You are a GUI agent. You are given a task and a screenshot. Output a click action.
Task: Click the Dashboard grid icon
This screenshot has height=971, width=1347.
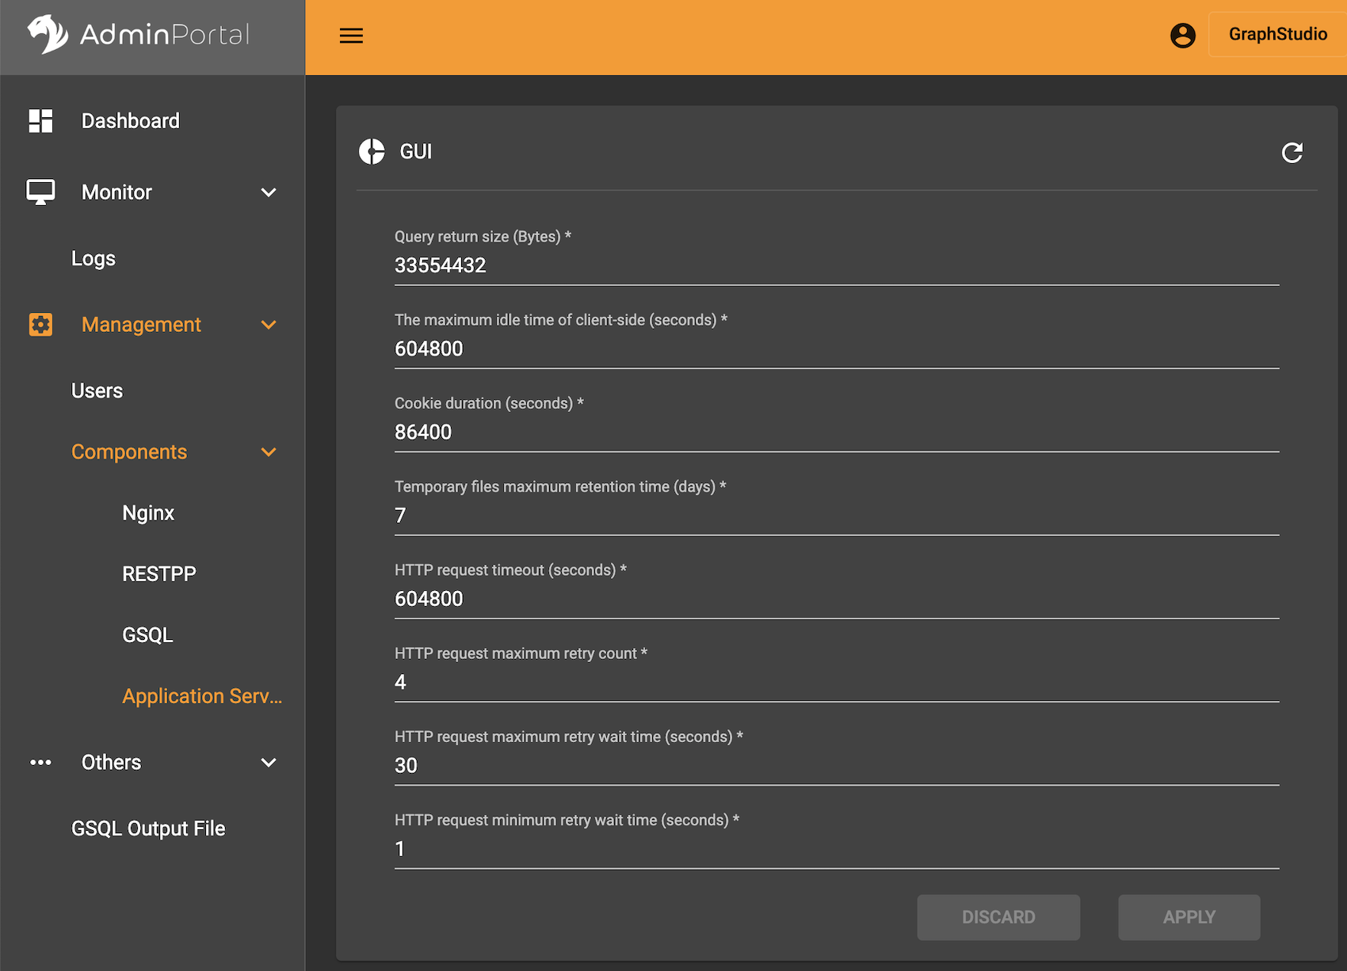40,120
